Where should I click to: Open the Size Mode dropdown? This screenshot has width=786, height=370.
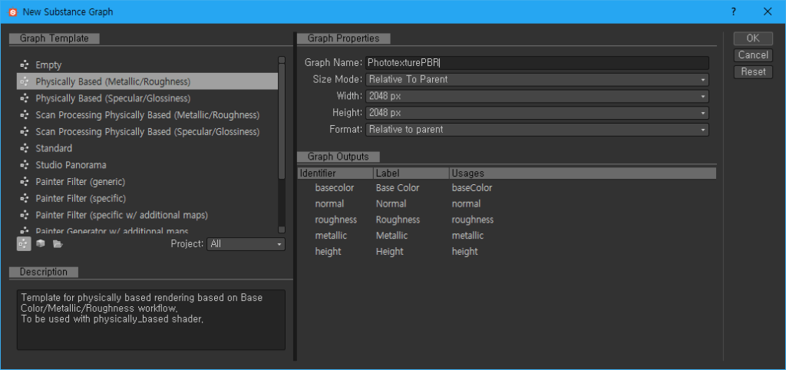click(x=537, y=79)
